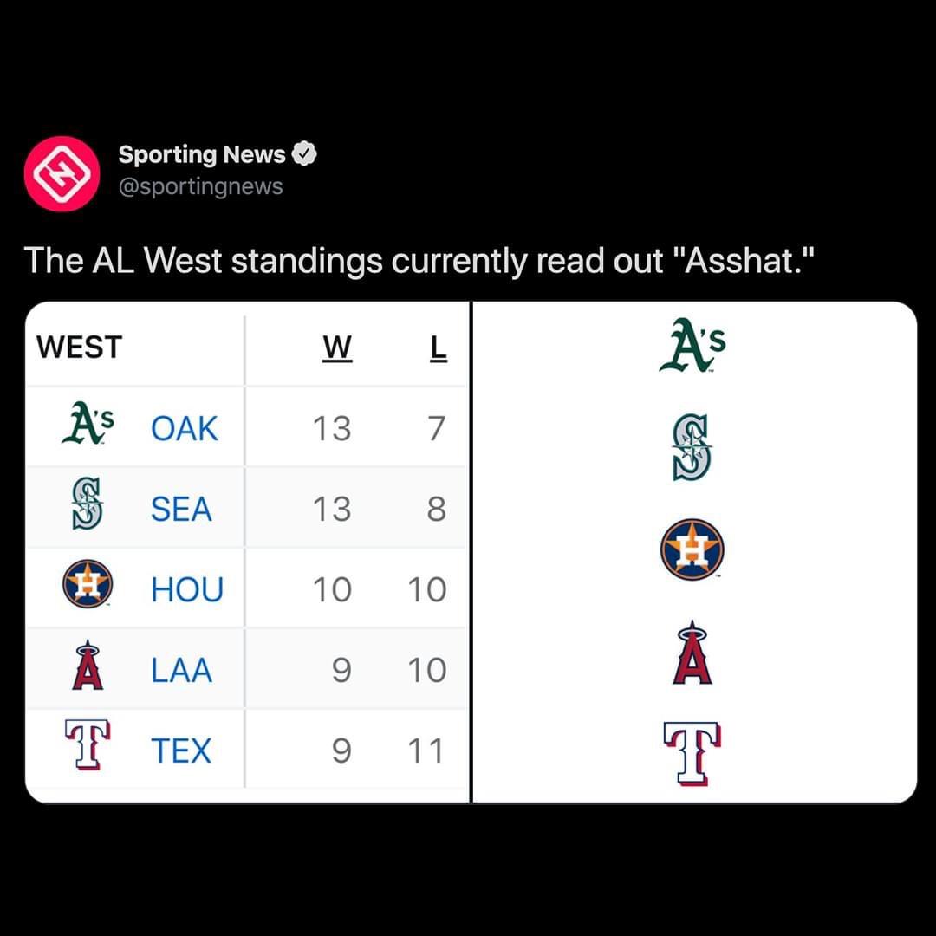Click the large Rangers T logo on right
This screenshot has height=936, width=936.
pyautogui.click(x=692, y=754)
